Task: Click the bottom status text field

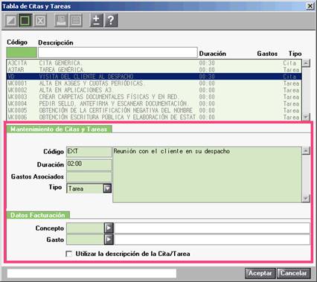Action: [x=92, y=273]
